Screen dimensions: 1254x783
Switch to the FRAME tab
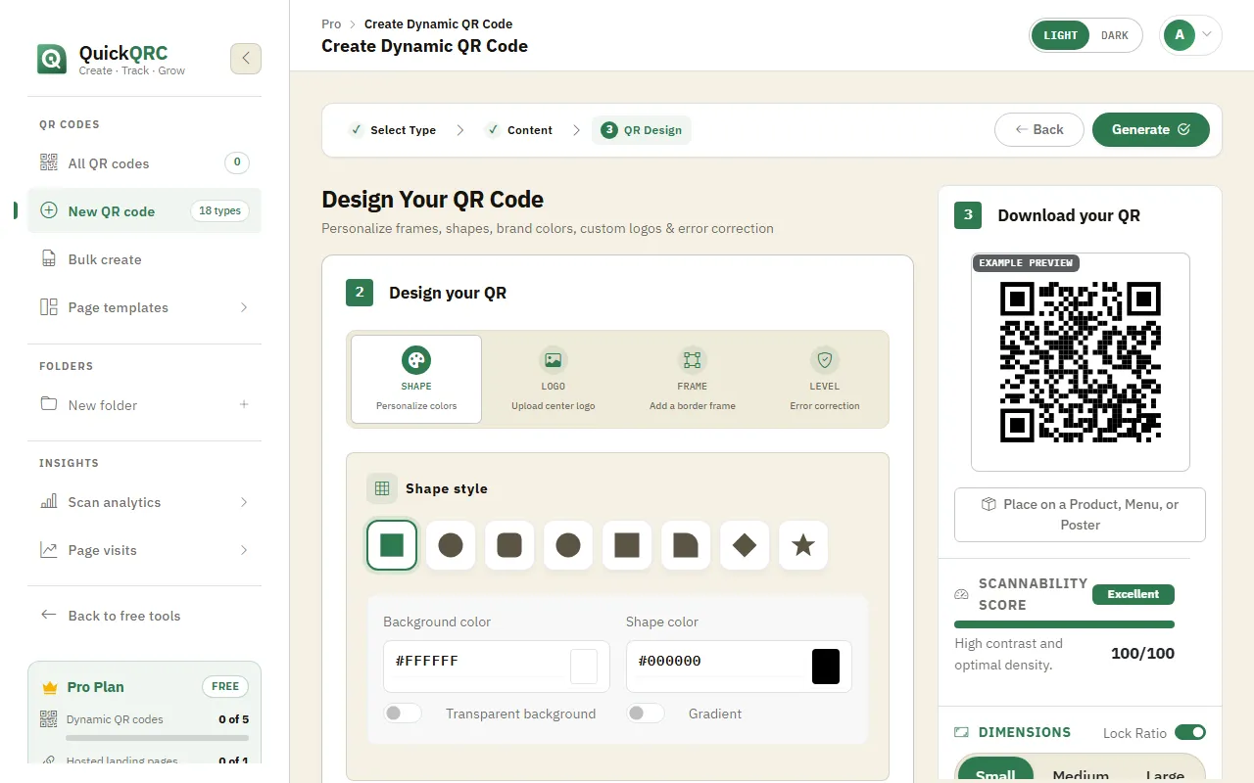click(692, 379)
